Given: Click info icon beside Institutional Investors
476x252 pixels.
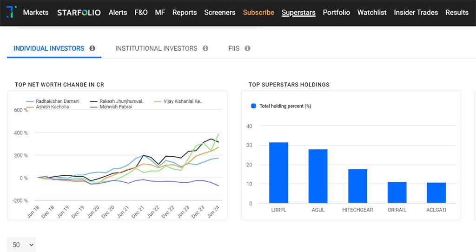Looking at the screenshot, I should (205, 48).
